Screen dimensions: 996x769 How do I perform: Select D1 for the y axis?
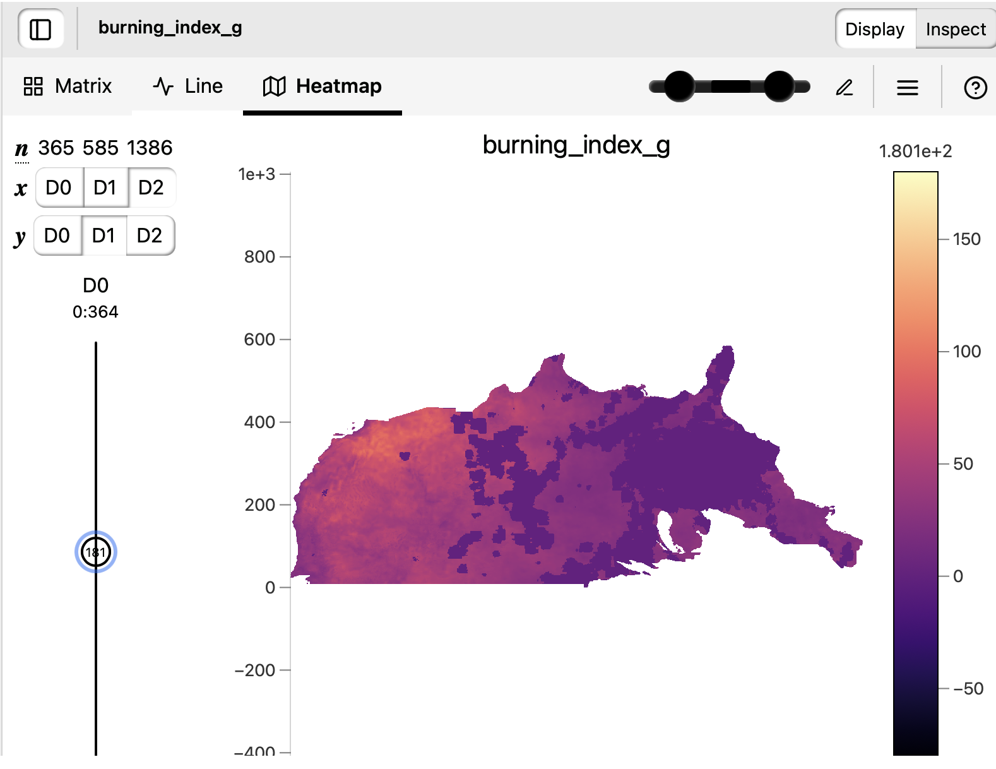tap(104, 235)
